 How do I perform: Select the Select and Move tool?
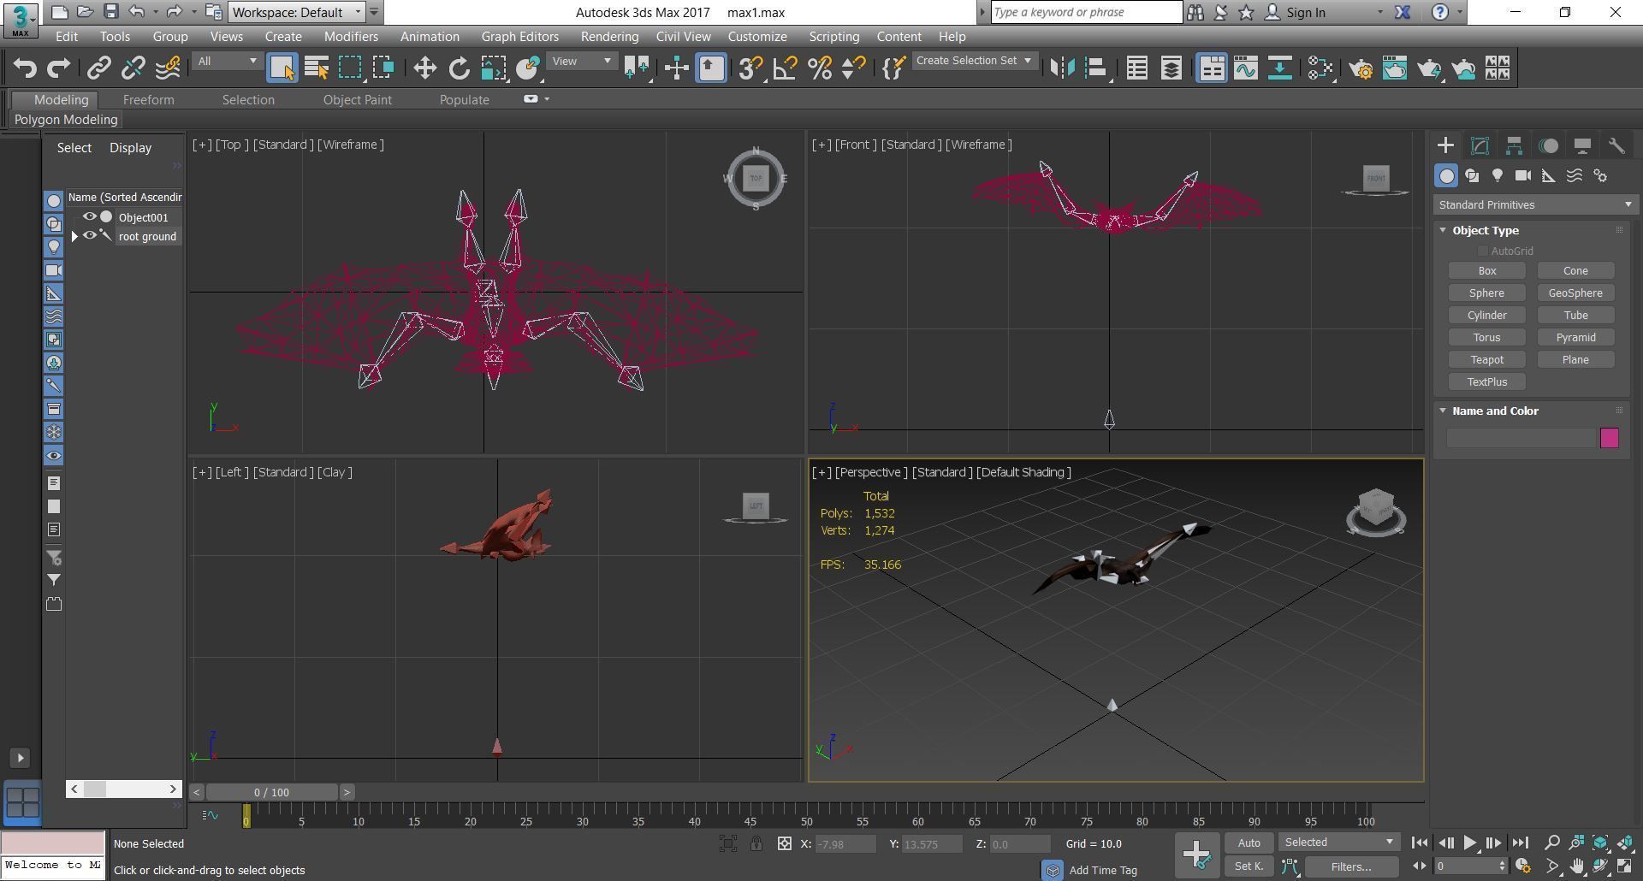[x=424, y=68]
